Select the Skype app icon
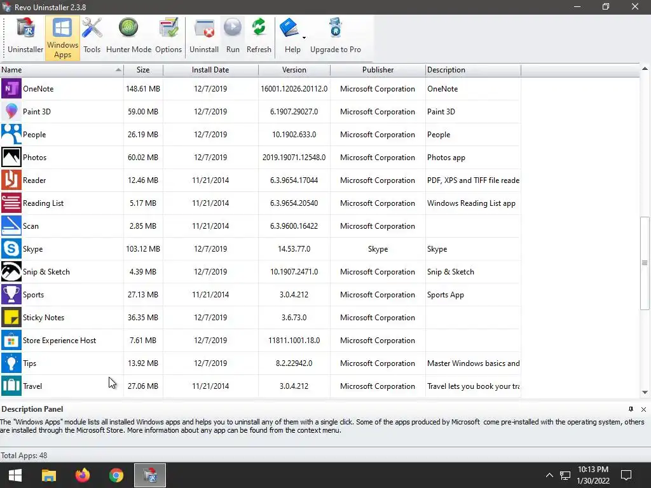The image size is (651, 488). pyautogui.click(x=11, y=248)
